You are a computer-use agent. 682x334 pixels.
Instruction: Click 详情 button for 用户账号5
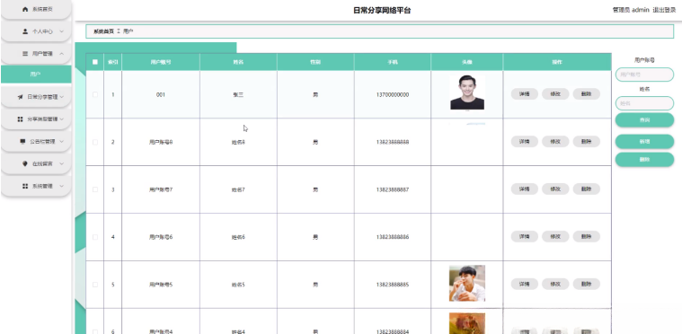[x=524, y=284]
